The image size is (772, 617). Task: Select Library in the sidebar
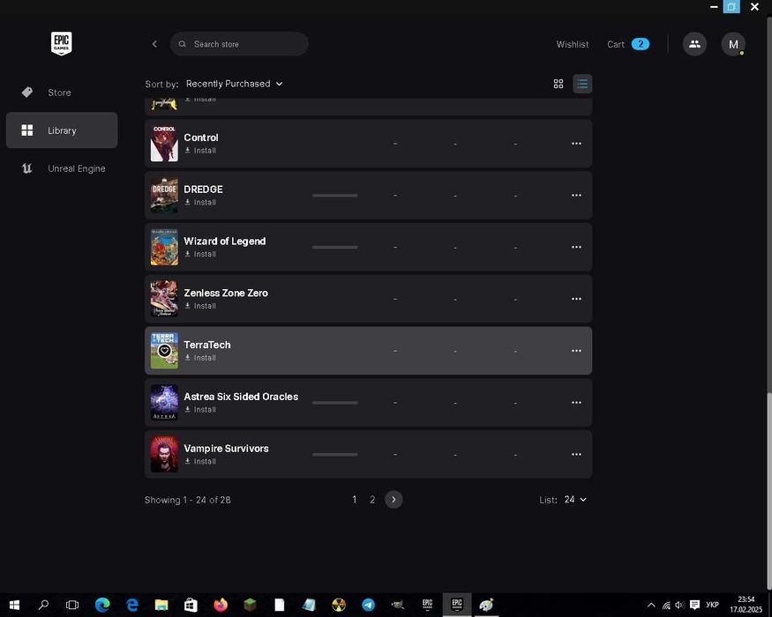coord(62,130)
